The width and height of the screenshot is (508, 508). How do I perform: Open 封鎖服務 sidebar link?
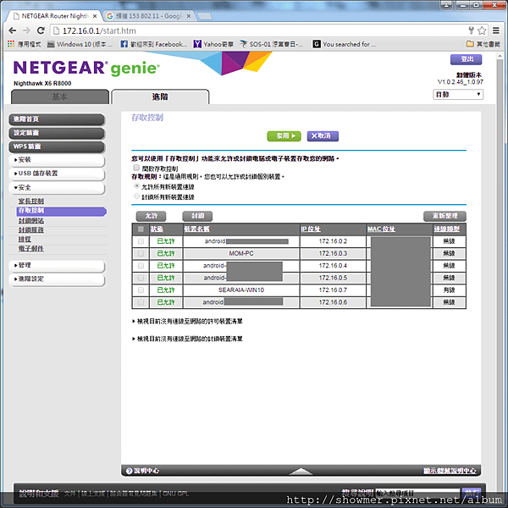click(31, 230)
